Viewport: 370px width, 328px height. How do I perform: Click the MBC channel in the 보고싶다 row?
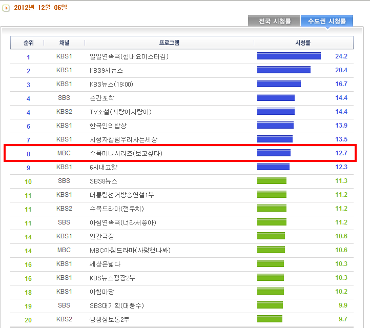pos(64,153)
